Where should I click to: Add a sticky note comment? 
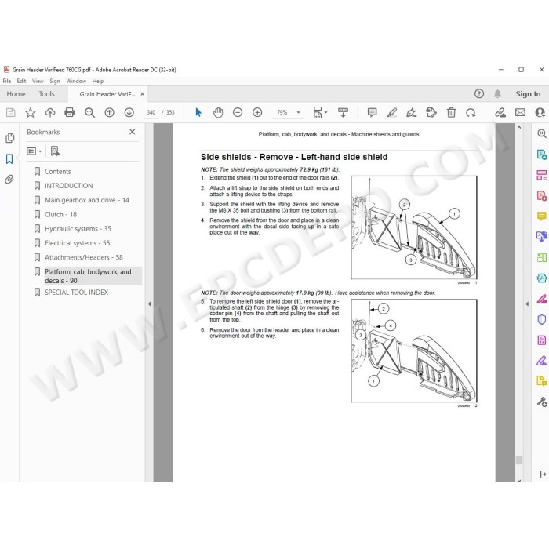click(372, 112)
